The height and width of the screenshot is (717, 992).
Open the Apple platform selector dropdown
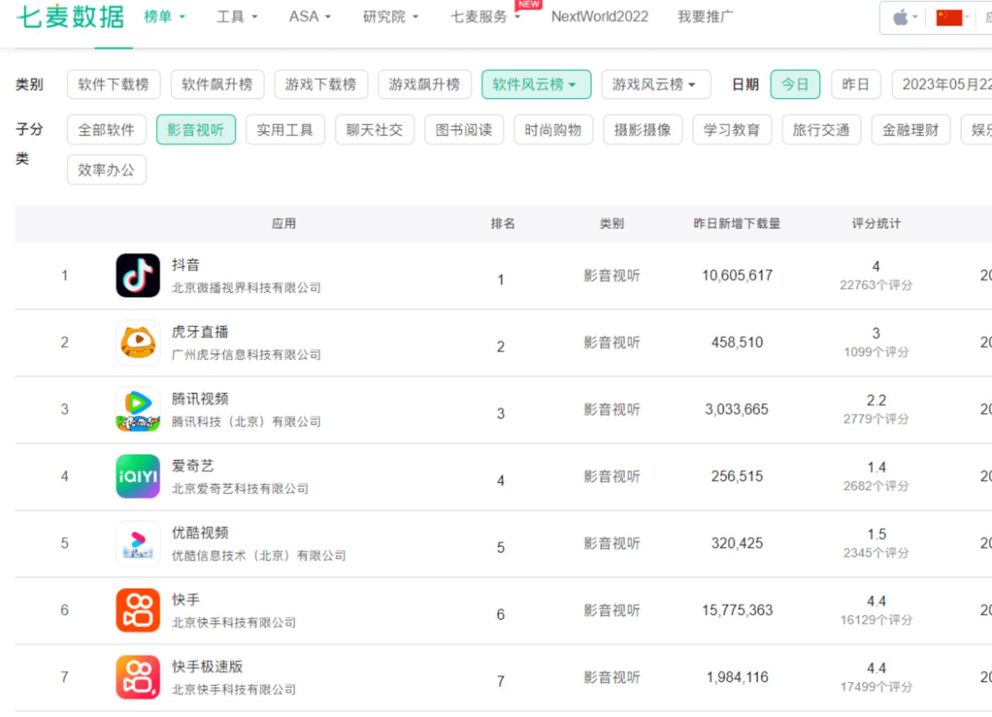click(905, 17)
